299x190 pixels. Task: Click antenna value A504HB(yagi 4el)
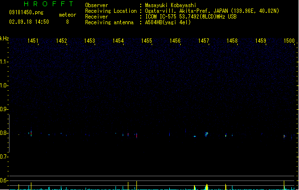pos(168,22)
